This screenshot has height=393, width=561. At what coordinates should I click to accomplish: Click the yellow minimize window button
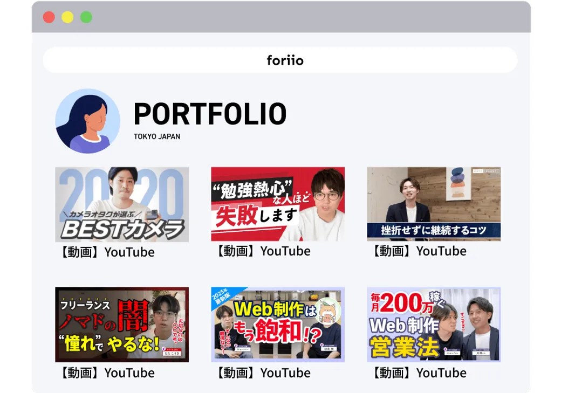click(x=67, y=17)
